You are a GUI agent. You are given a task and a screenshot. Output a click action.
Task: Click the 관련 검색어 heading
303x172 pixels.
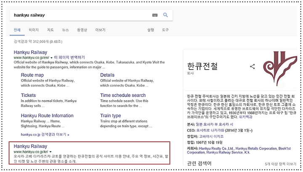click(x=199, y=163)
